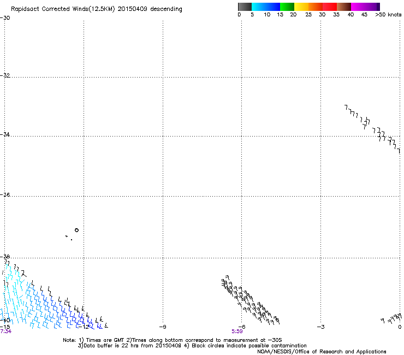Click the 'NOAA/NESDIS/Office of Research and Applications' credit
404x355 pixels.
click(x=322, y=352)
